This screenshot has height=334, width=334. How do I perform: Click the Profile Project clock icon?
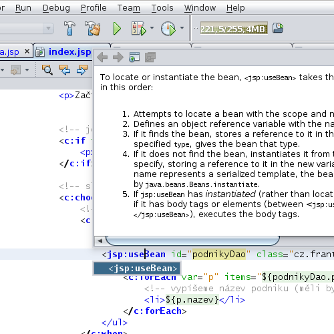click(168, 28)
